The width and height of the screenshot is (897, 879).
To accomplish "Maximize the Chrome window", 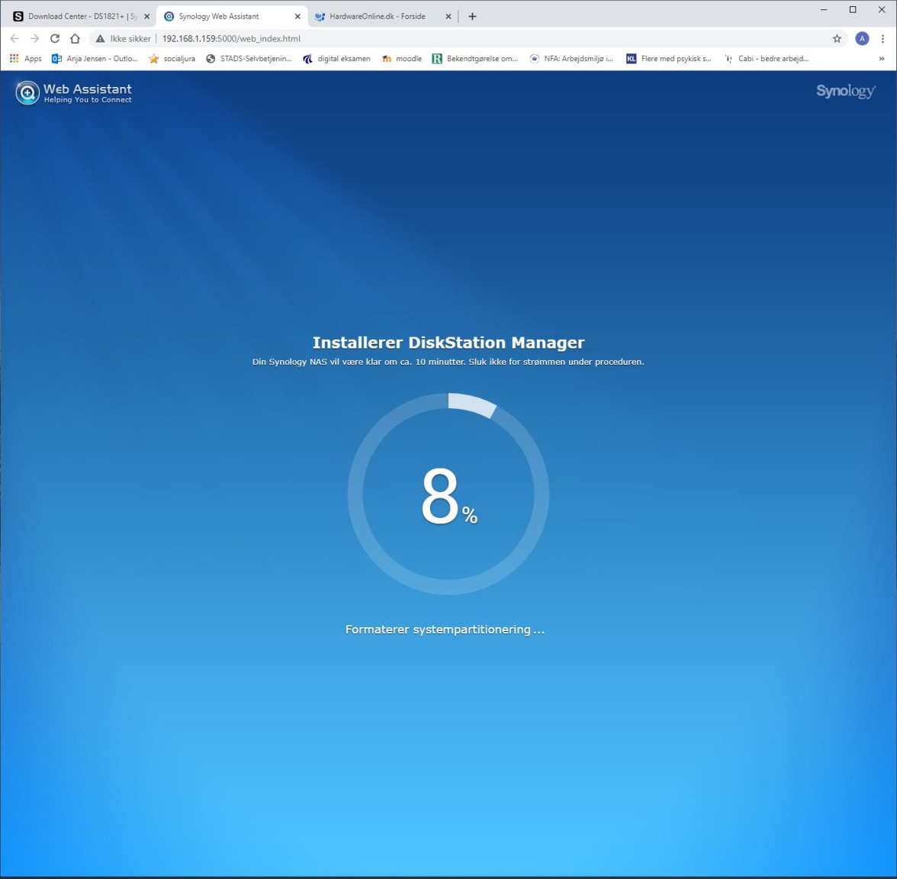I will click(x=853, y=10).
